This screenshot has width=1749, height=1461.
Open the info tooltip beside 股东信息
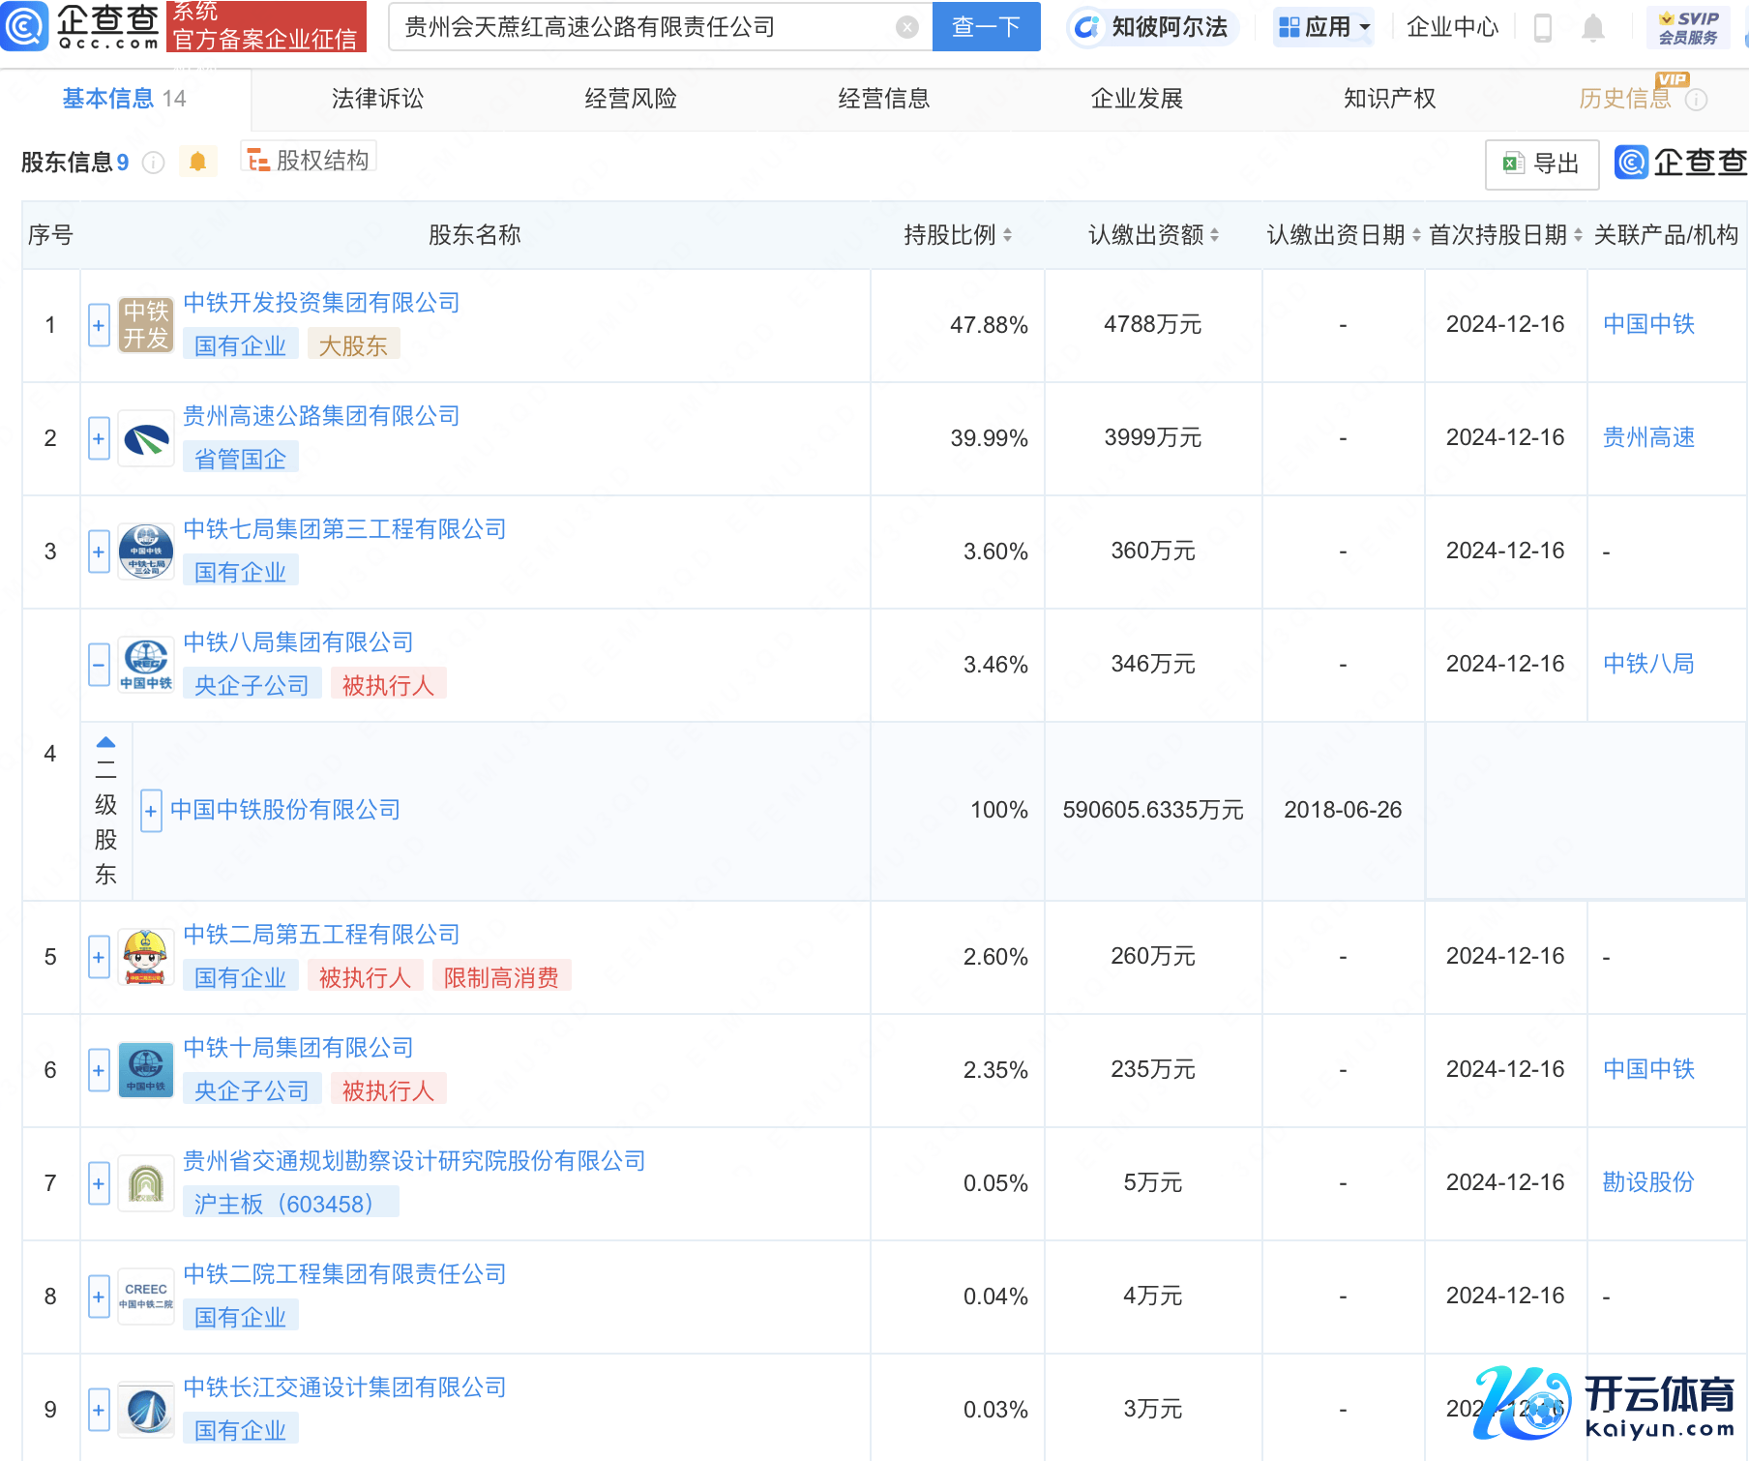click(x=153, y=163)
